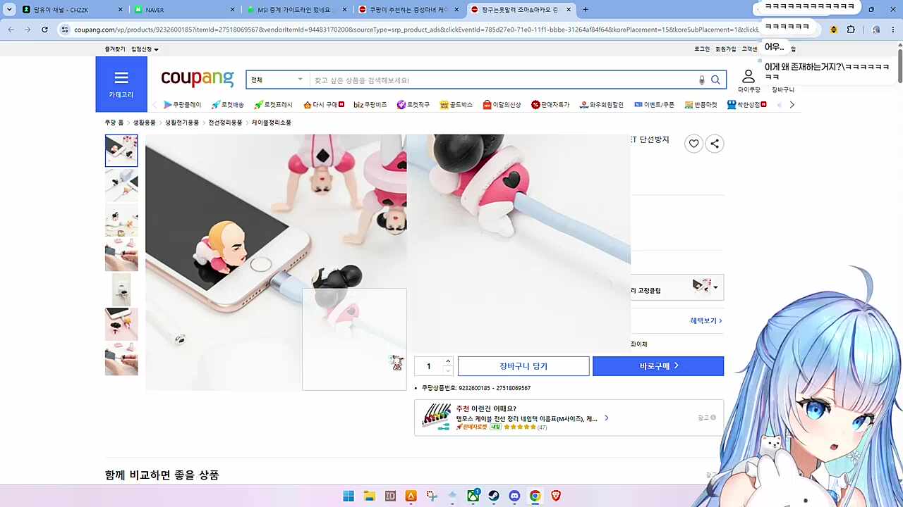
Task: Go to 생활용품 breadcrumb
Action: click(145, 123)
